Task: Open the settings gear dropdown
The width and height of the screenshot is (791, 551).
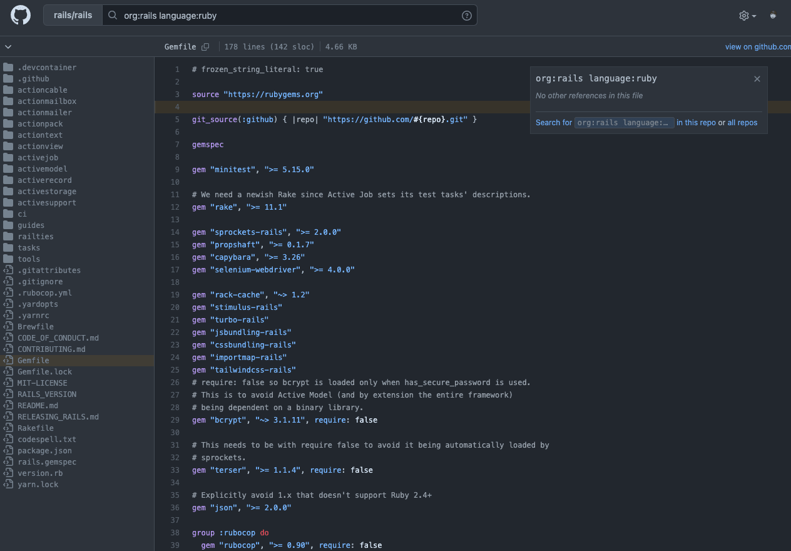Action: (747, 16)
